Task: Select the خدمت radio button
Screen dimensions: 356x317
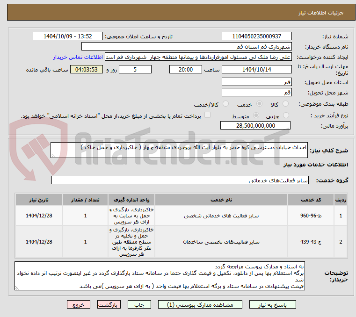Action: (x=259, y=104)
